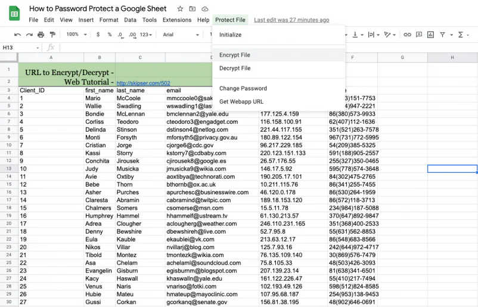Star the document with star icon
The height and width of the screenshot is (307, 478).
[x=180, y=9]
